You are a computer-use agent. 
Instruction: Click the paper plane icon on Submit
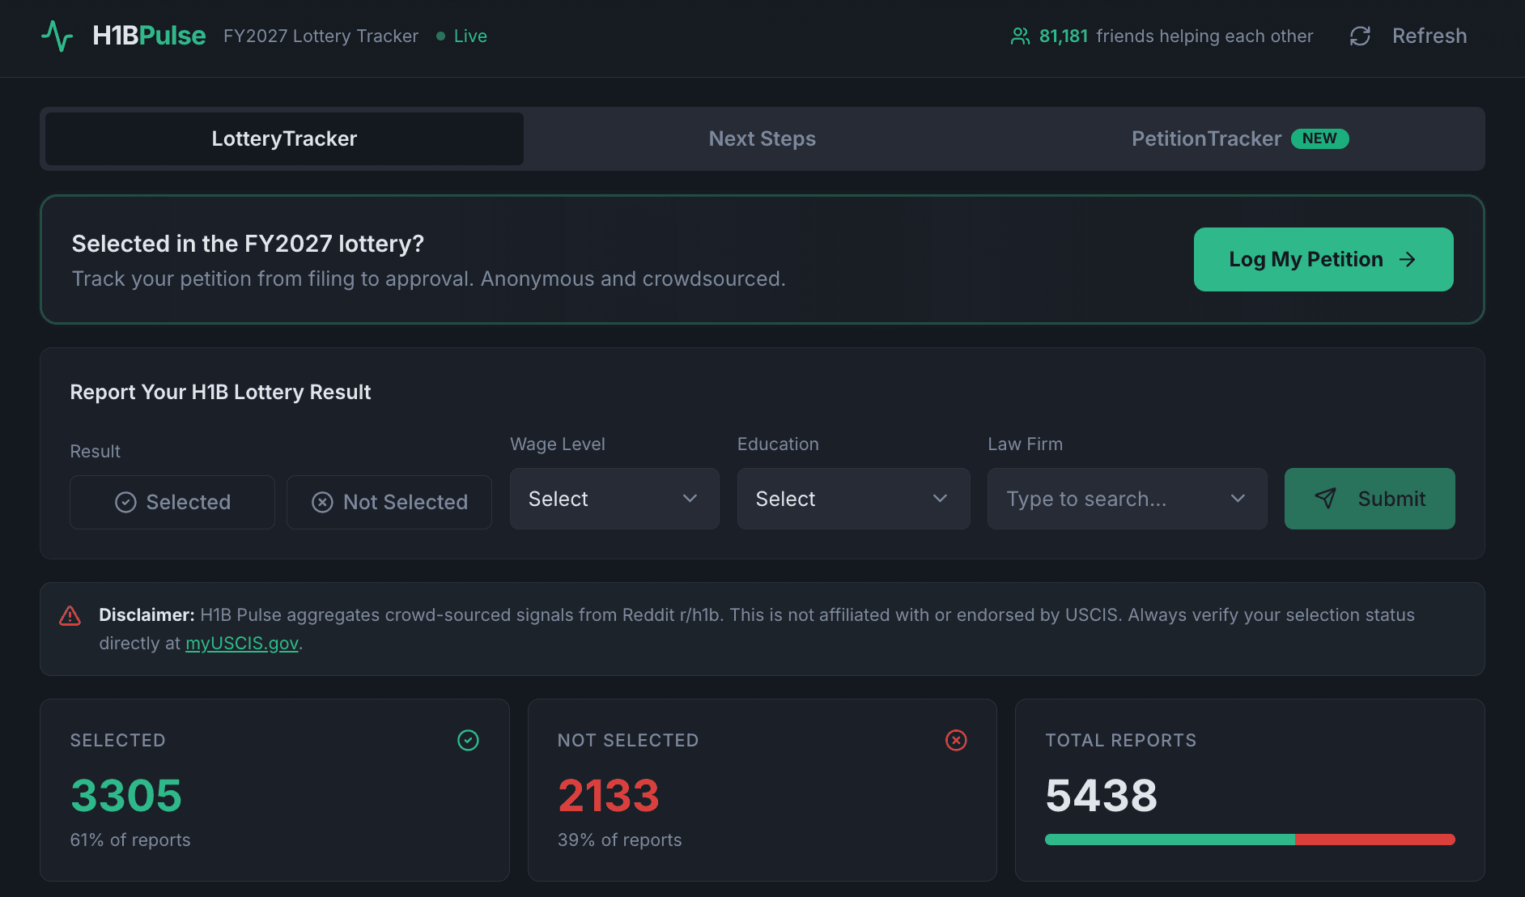1326,499
